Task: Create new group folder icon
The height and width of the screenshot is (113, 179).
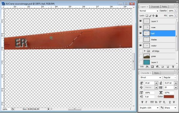Action: click(x=163, y=67)
